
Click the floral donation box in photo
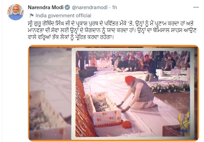click(103, 108)
